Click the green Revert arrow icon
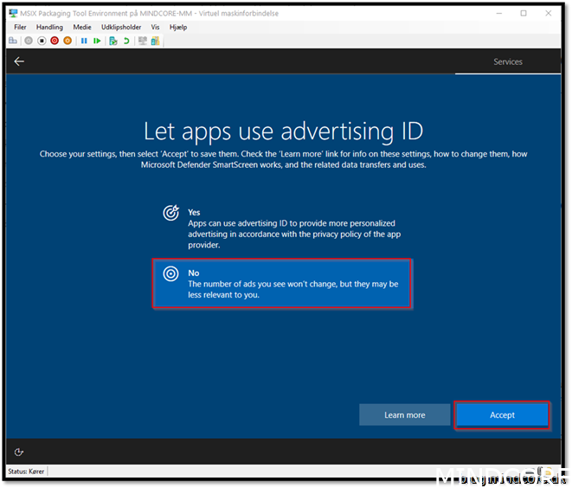 pyautogui.click(x=126, y=41)
